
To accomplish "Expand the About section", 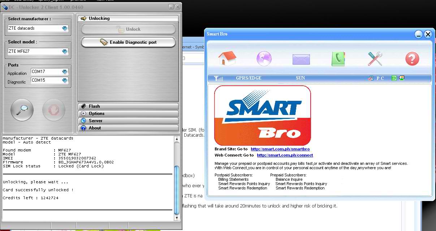I will pos(128,128).
